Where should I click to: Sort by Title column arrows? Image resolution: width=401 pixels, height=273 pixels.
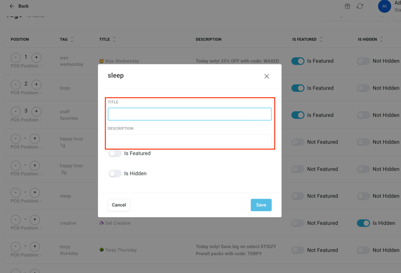114,40
